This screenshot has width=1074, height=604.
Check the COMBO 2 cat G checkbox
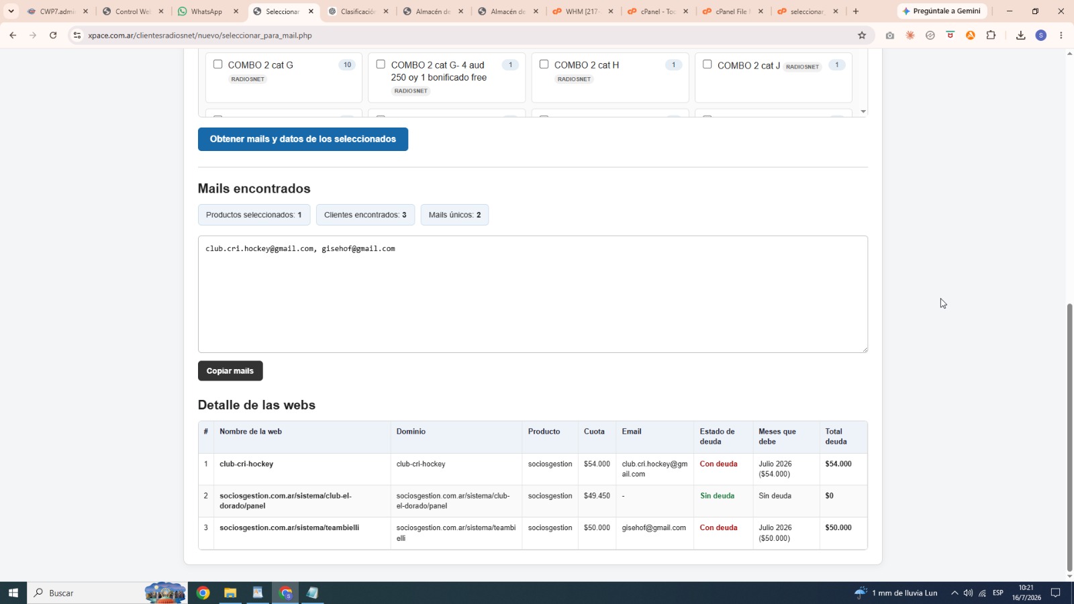point(217,64)
